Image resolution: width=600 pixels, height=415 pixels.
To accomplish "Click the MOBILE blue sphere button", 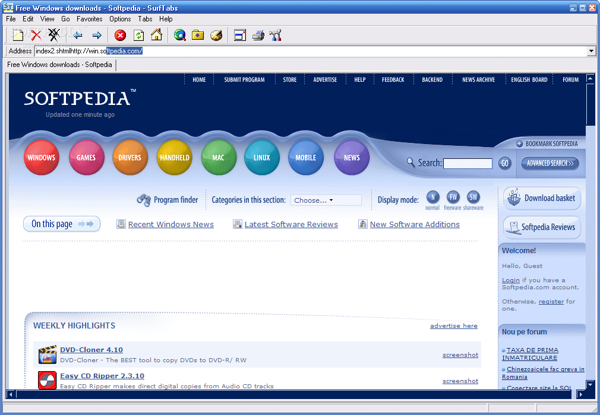I will 306,158.
